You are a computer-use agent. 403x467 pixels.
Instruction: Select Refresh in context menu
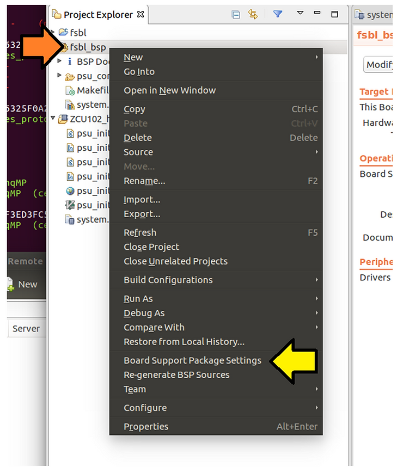coord(216,232)
